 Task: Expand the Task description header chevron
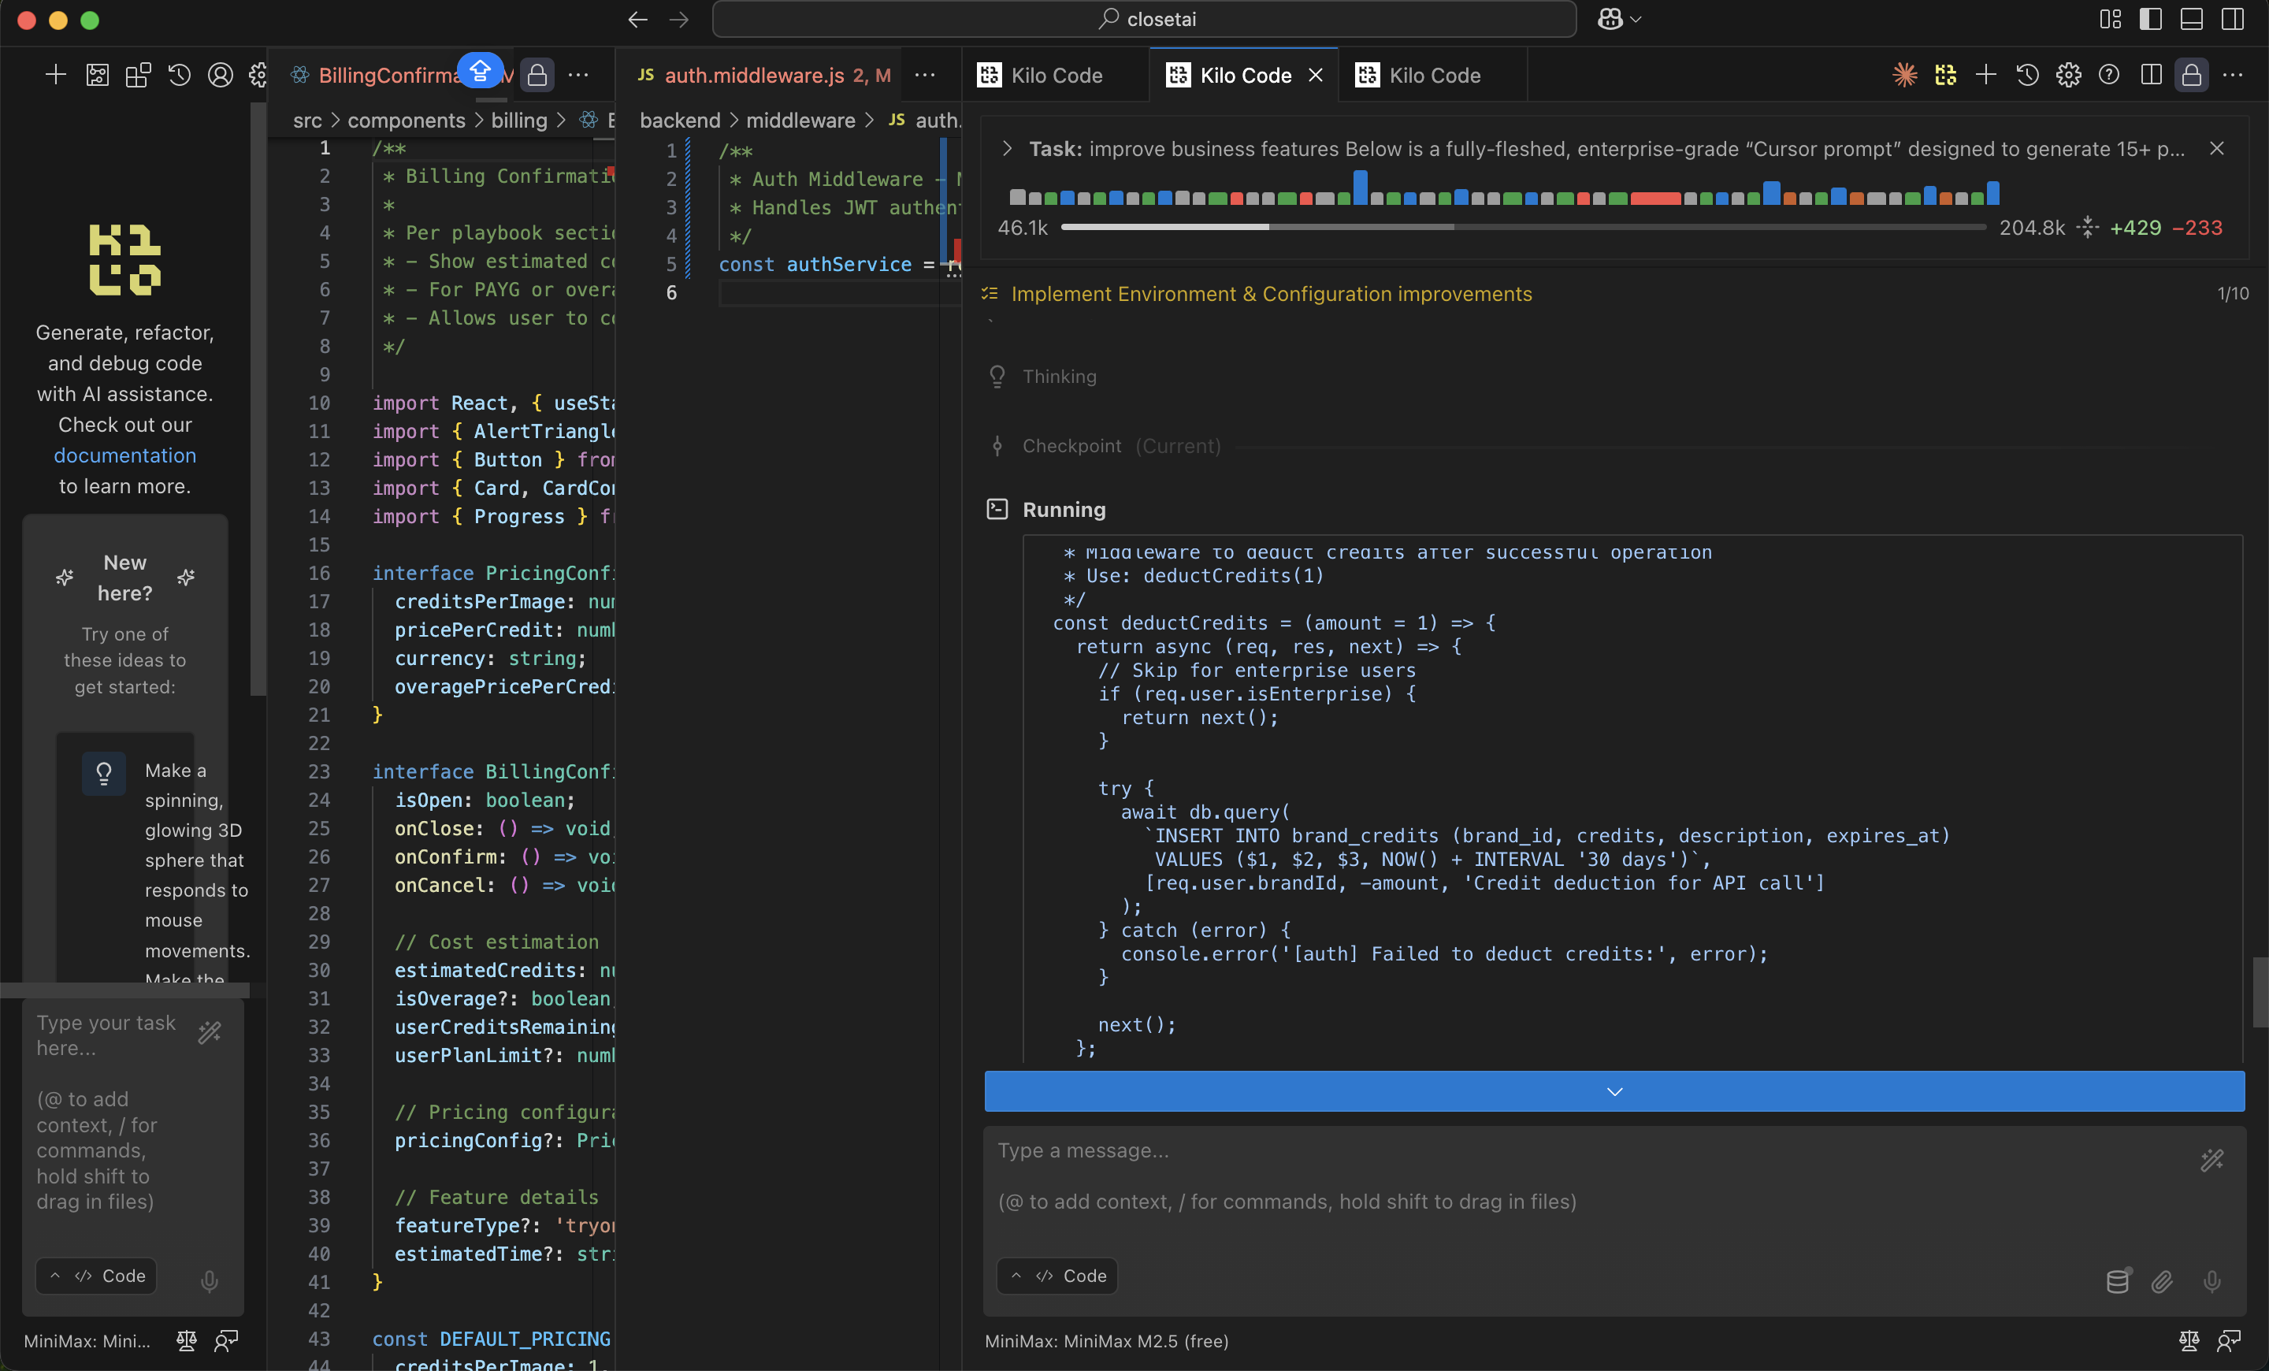1007,148
